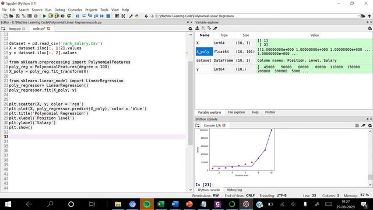Viewport: 373px width, 210px height.
Task: Run current cell icon
Action: tap(51, 16)
